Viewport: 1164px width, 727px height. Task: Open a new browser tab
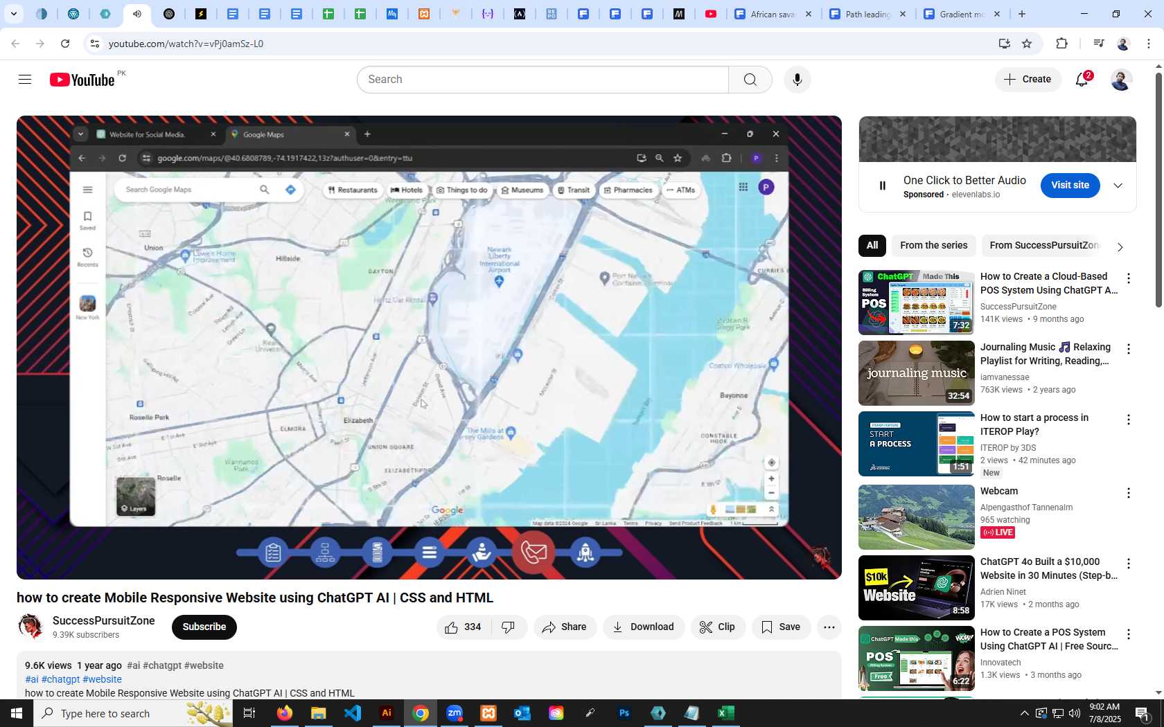click(x=1022, y=14)
